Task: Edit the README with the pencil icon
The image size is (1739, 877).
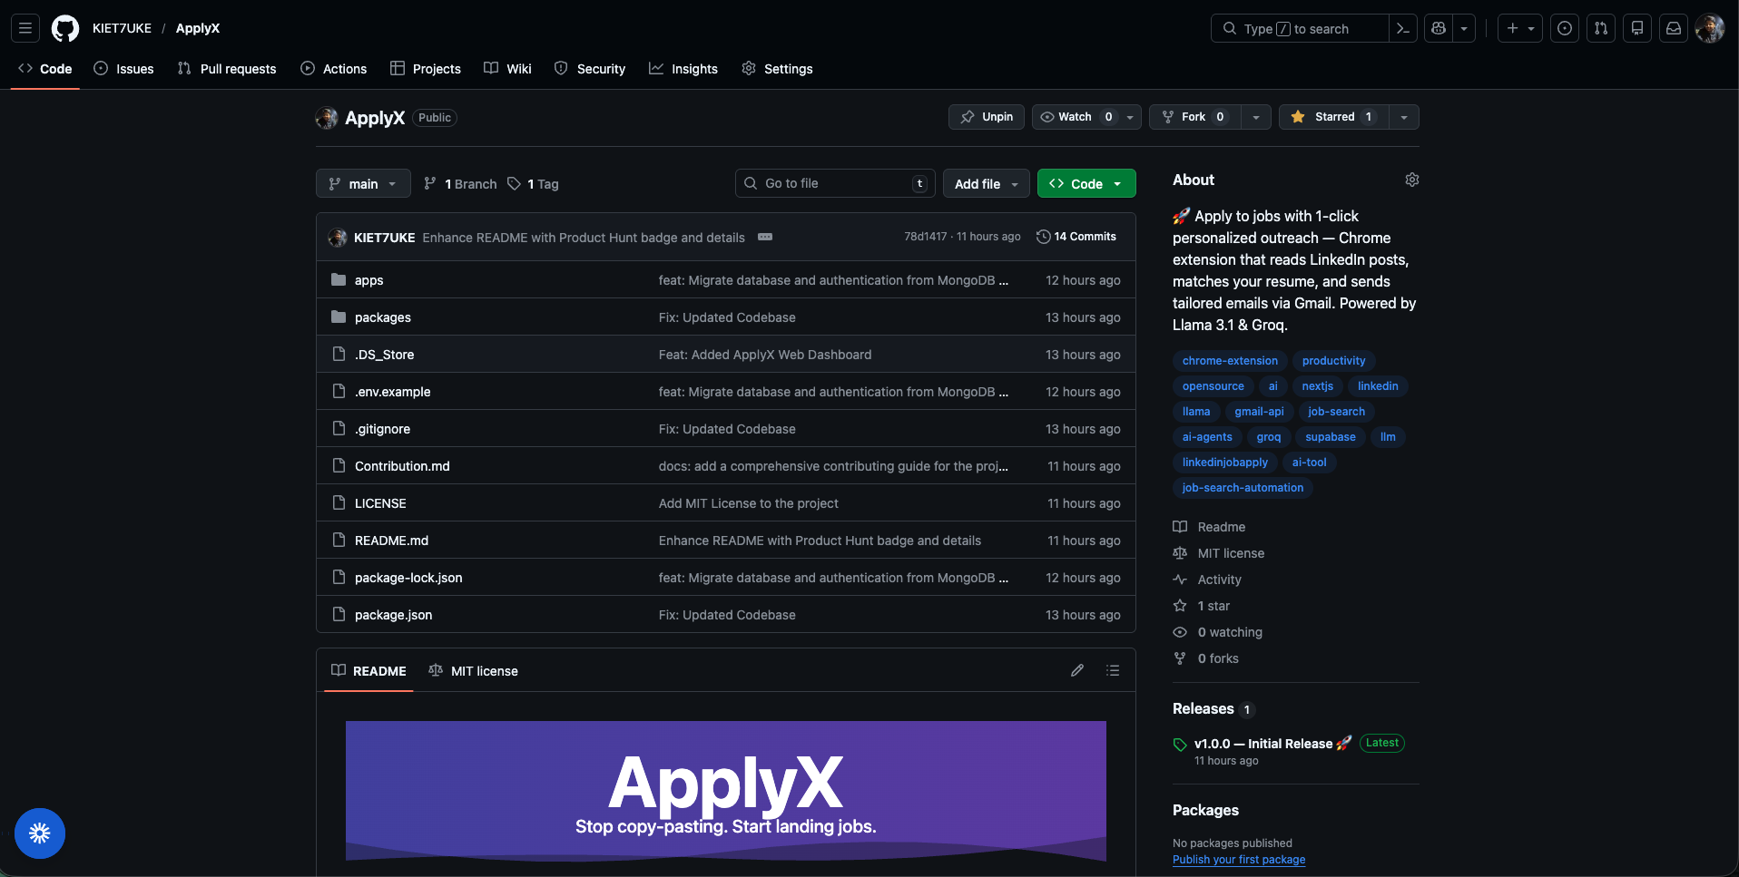Action: point(1077,670)
